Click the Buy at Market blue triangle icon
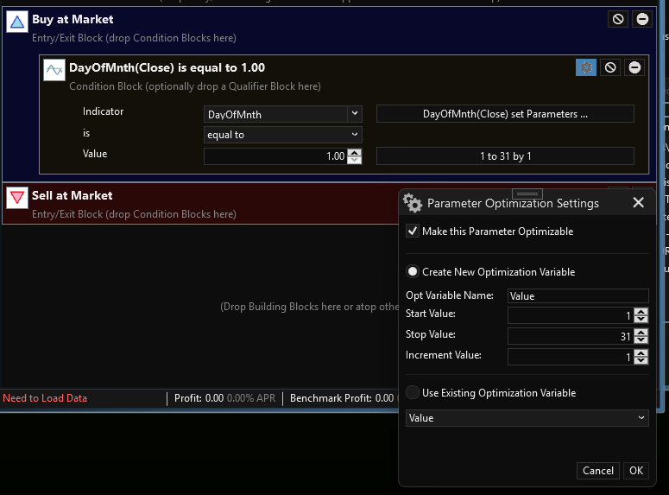The width and height of the screenshot is (669, 495). [16, 23]
